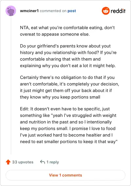Open the 'View 1 comments' button
This screenshot has width=131, height=186.
[x=65, y=175]
